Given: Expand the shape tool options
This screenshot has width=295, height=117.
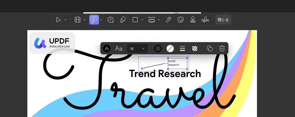Looking at the screenshot, I should pyautogui.click(x=142, y=20).
